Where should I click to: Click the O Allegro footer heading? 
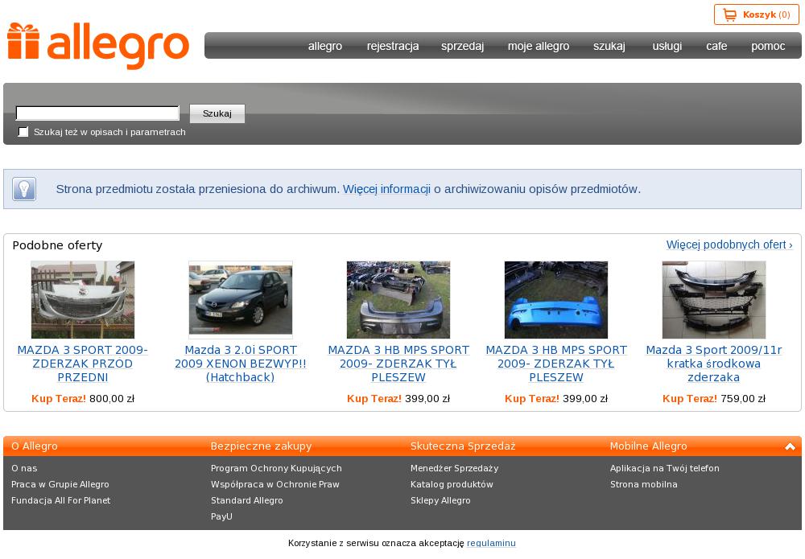[35, 446]
